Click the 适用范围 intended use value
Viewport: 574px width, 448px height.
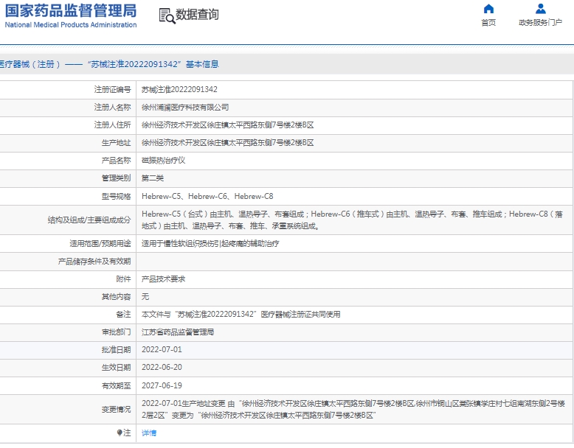[210, 244]
